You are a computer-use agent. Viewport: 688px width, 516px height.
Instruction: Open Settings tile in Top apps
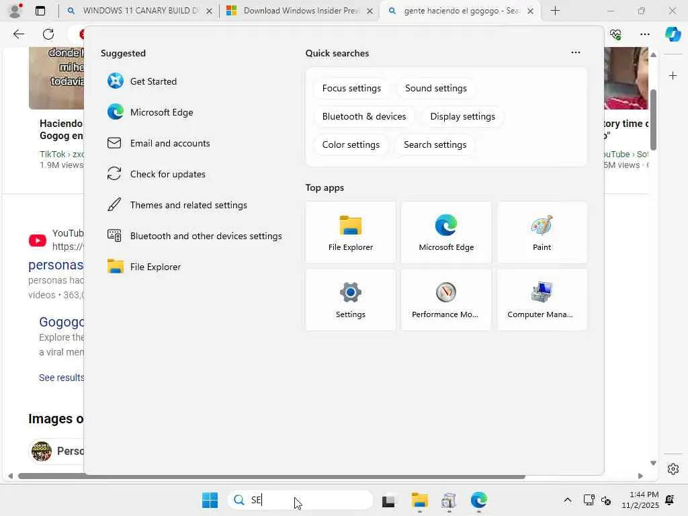tap(351, 300)
